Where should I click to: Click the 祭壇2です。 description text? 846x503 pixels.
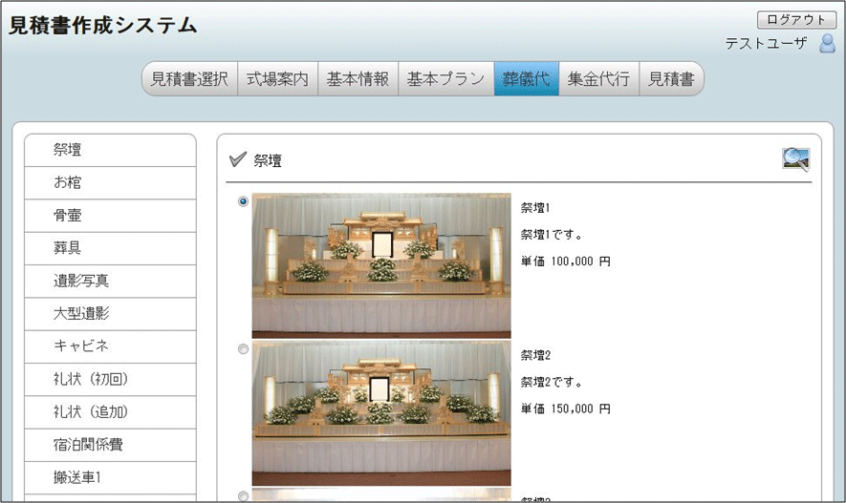552,383
